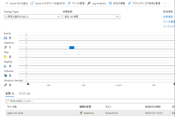Click マシンの管理 toolbar label
175x117 pixels.
[78, 4]
